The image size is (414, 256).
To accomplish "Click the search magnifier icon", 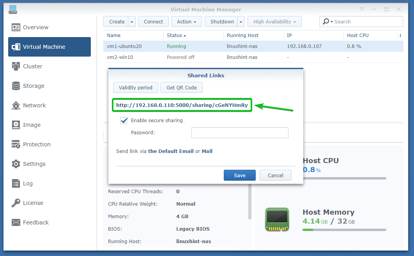I will point(326,21).
